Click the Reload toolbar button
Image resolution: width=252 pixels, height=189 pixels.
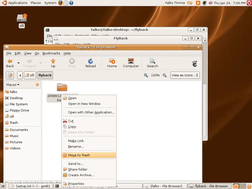(x=90, y=63)
